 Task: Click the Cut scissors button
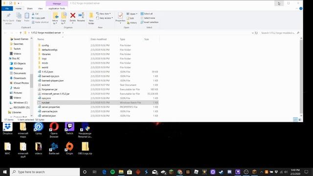click(x=35, y=14)
